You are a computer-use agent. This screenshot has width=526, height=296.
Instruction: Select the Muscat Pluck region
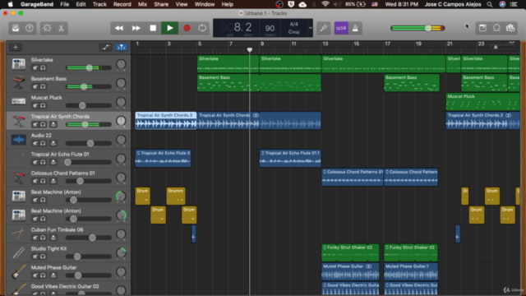[x=482, y=102]
